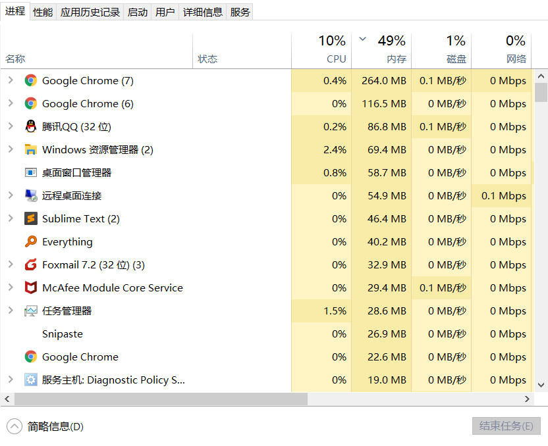
Task: Expand the Google Chrome (7) group
Action: click(11, 80)
